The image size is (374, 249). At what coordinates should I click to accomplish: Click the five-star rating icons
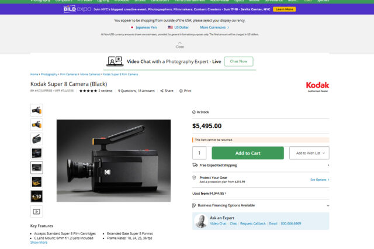click(x=88, y=91)
